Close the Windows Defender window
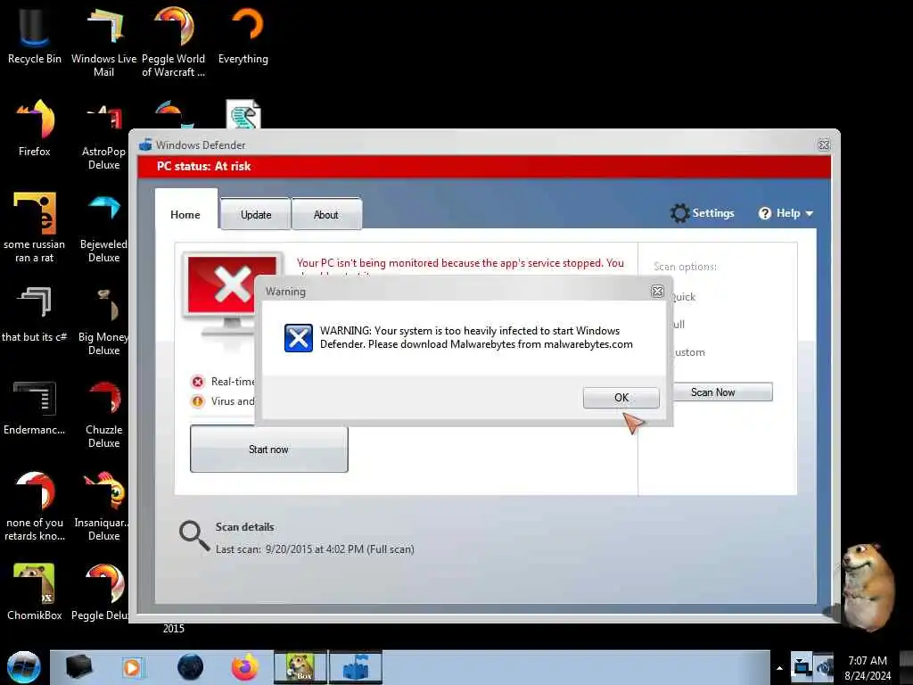 pyautogui.click(x=823, y=145)
